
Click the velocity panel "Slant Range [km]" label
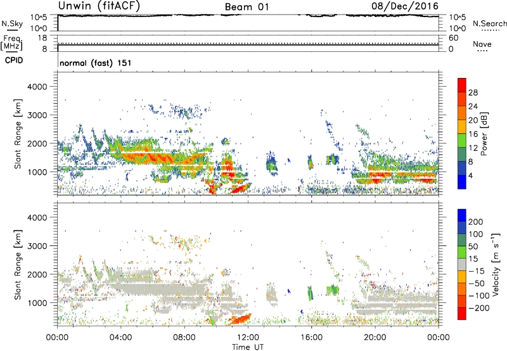(18, 264)
